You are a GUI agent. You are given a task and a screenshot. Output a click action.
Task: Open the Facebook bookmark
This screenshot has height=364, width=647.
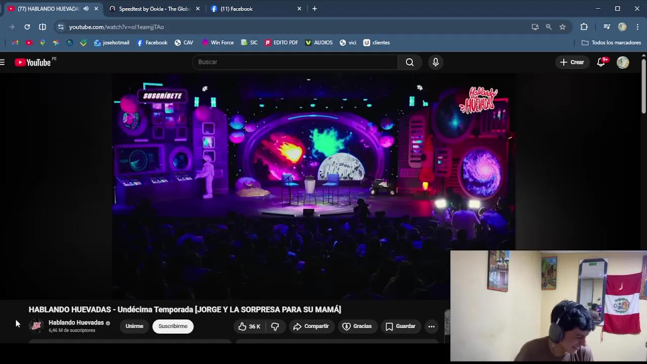(x=152, y=42)
